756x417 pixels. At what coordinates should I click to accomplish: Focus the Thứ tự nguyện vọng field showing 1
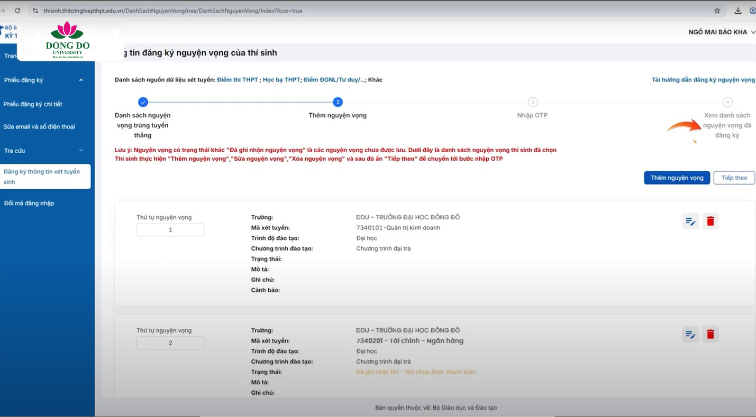(x=170, y=230)
